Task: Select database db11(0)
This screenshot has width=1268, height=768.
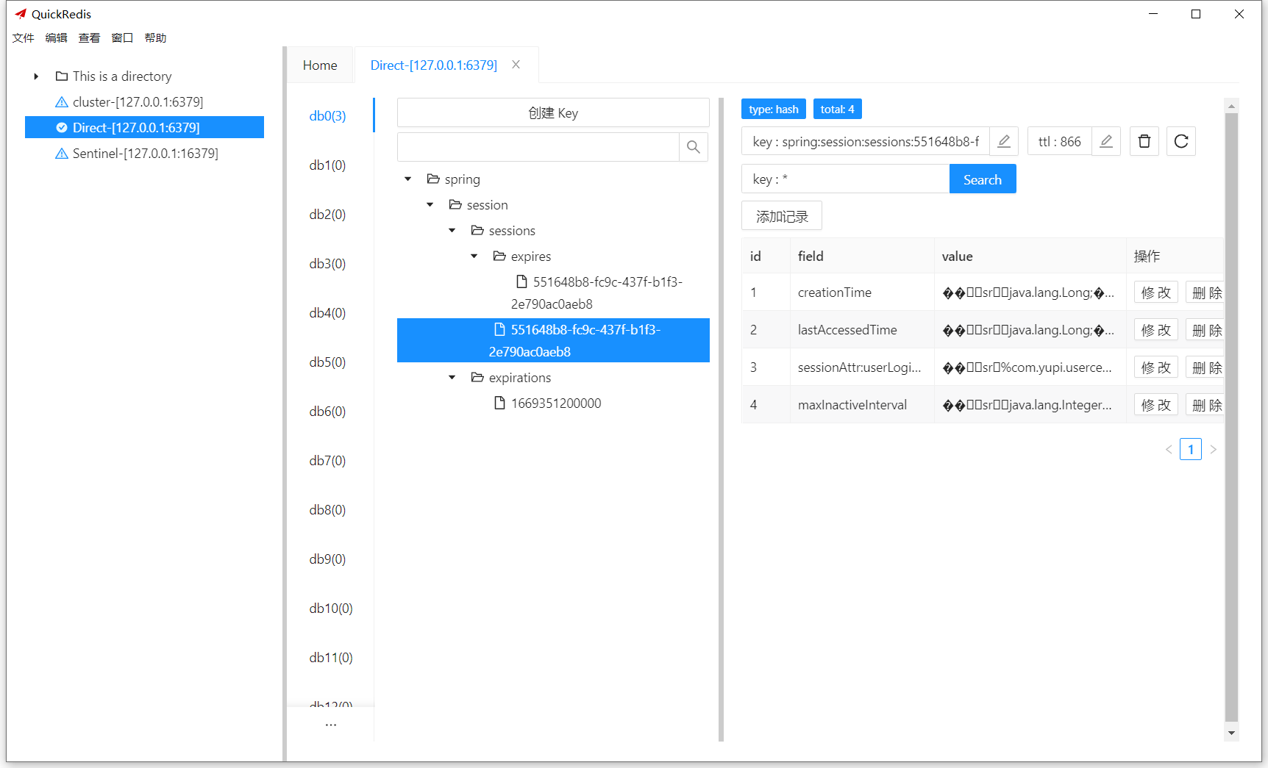Action: [x=331, y=657]
